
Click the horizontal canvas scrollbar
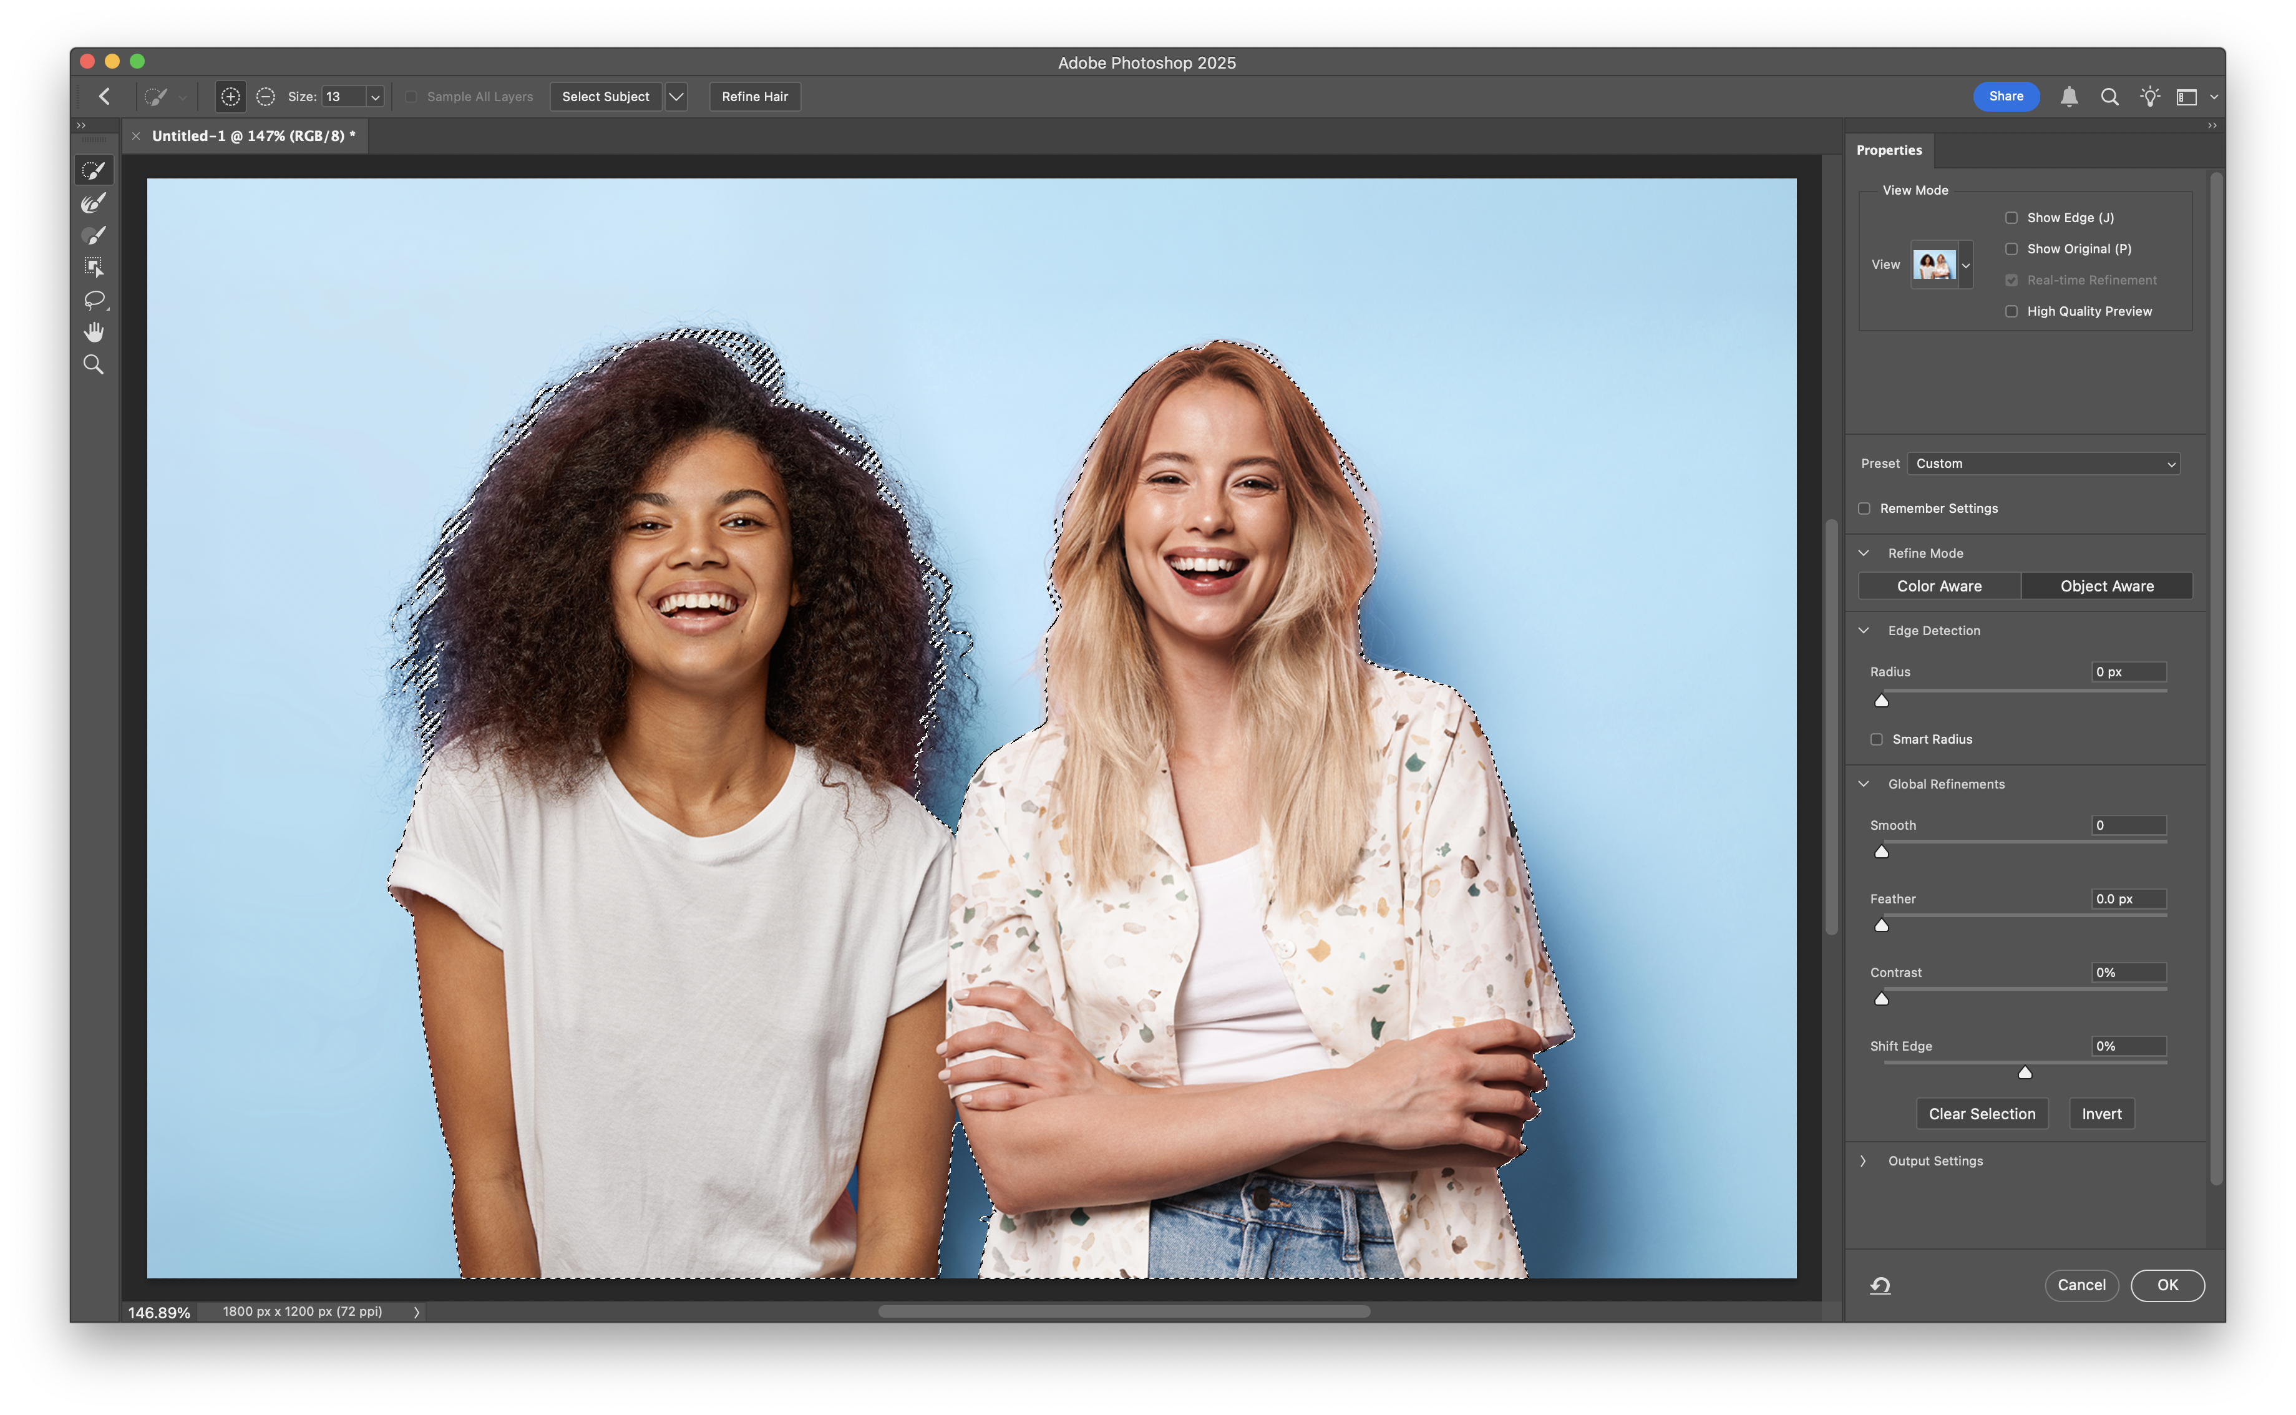tap(1124, 1311)
